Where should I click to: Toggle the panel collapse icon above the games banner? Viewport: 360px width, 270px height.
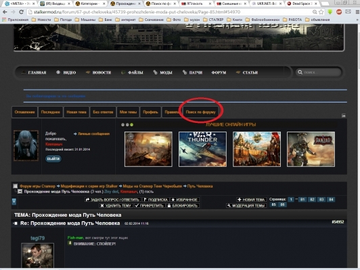tap(344, 115)
